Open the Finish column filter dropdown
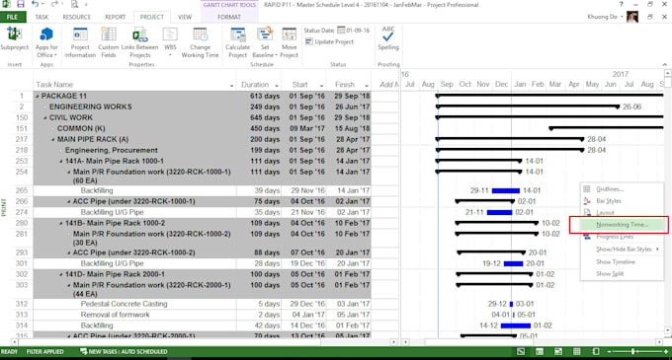The width and height of the screenshot is (672, 360). pyautogui.click(x=367, y=86)
